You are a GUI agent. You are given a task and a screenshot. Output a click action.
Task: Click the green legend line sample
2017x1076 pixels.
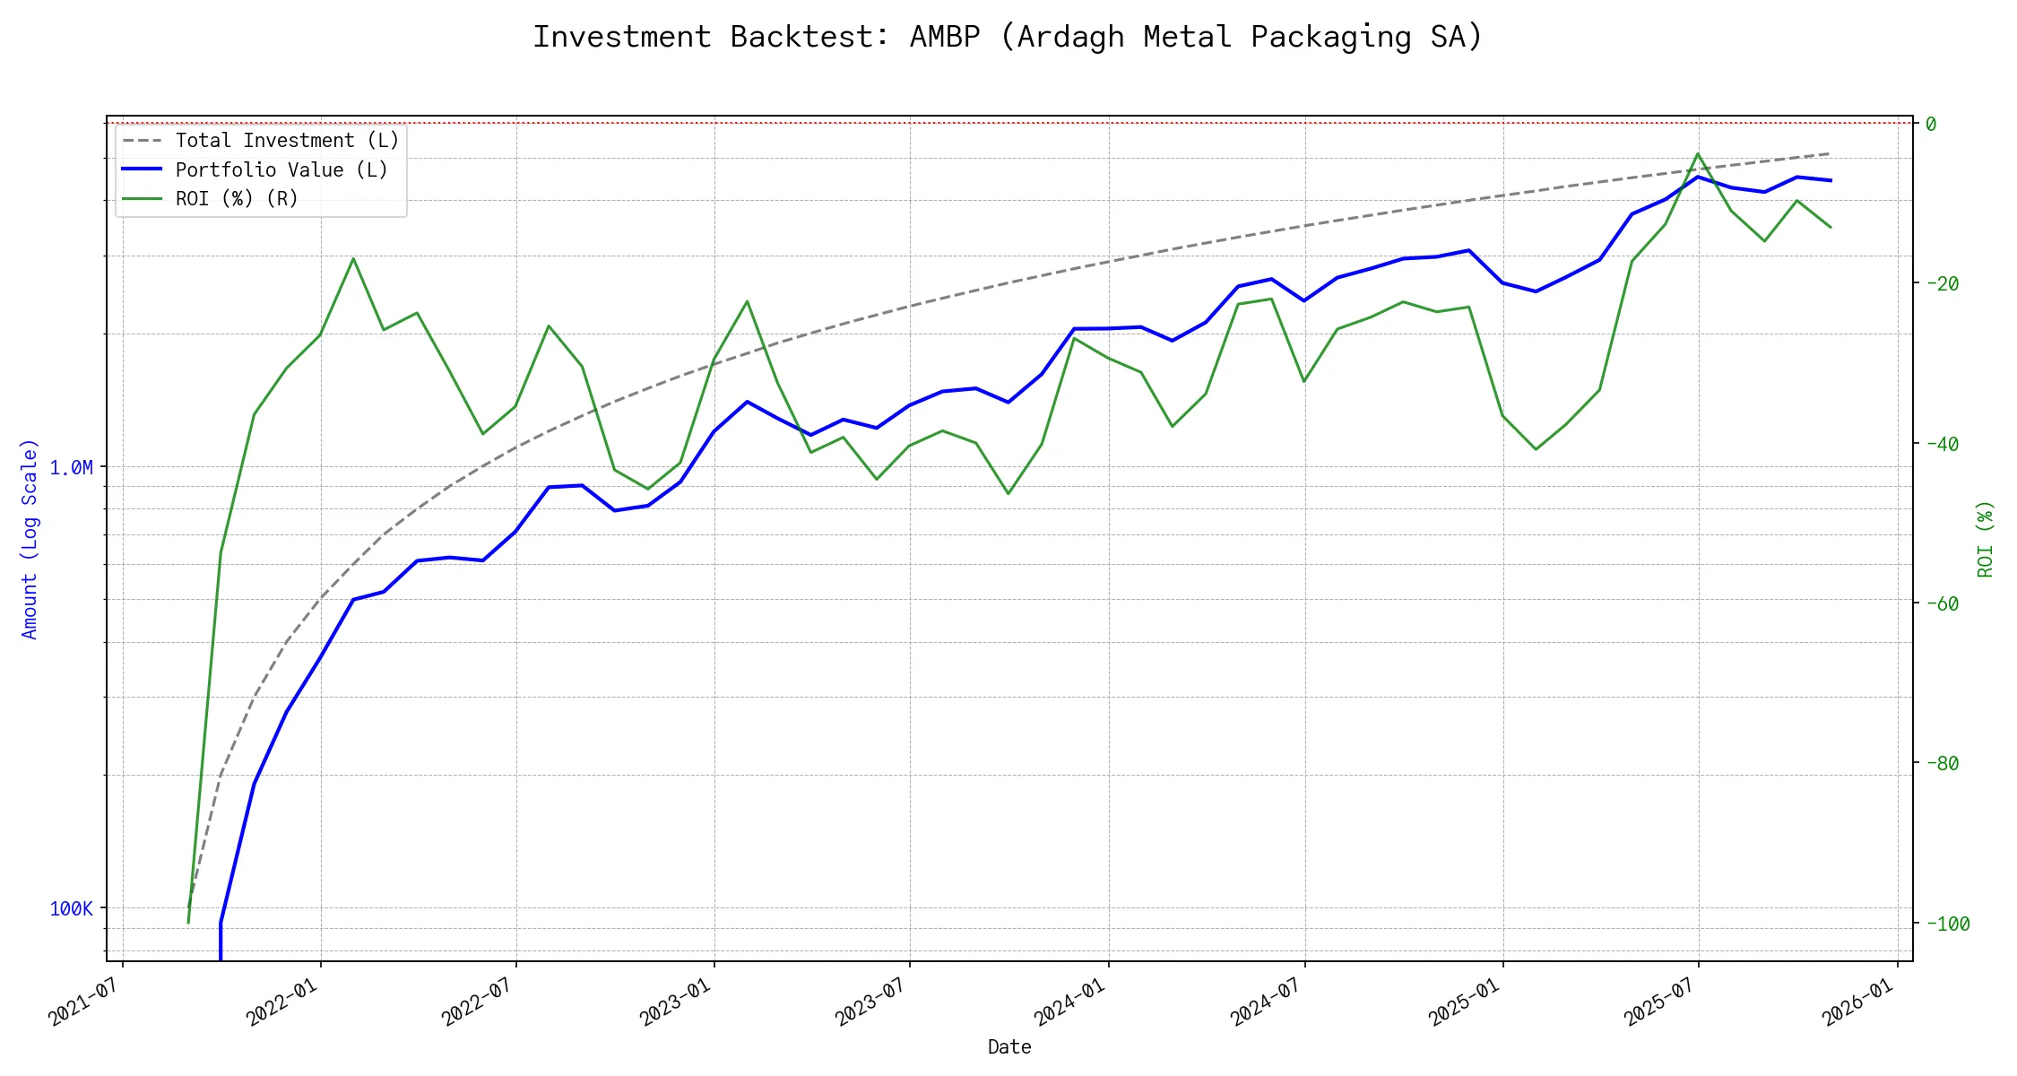tap(143, 199)
